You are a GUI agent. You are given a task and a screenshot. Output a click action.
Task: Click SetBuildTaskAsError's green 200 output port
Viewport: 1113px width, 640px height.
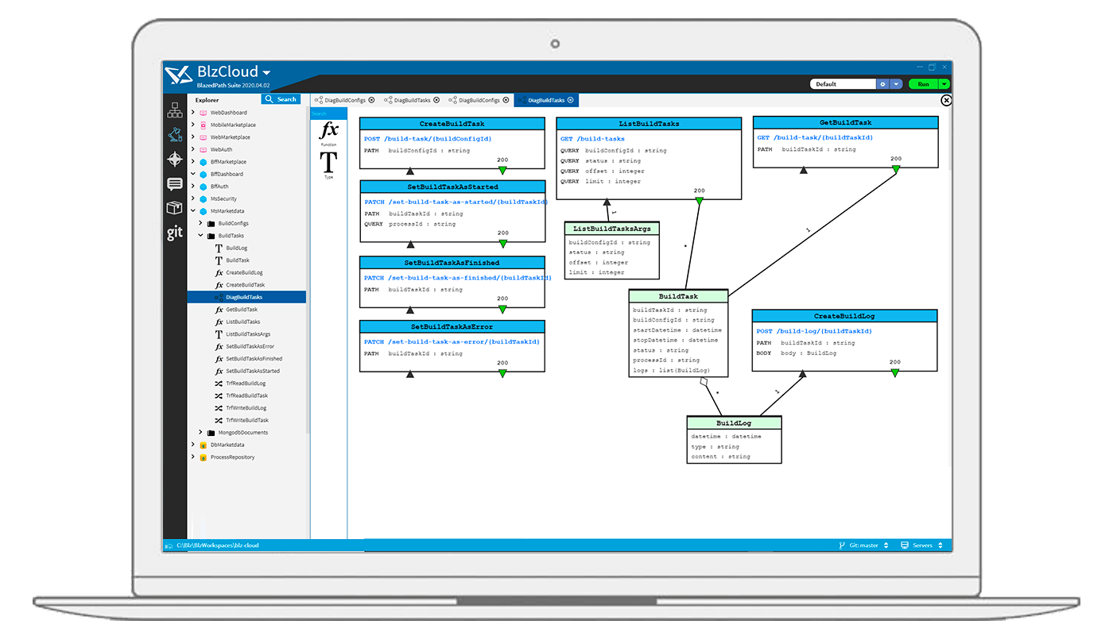click(502, 373)
